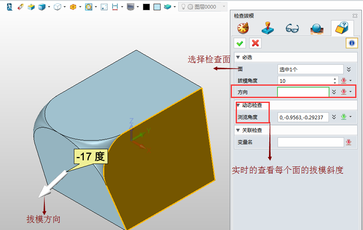This screenshot has width=363, height=230.
Task: Toggle the blue info button
Action: coord(352,43)
